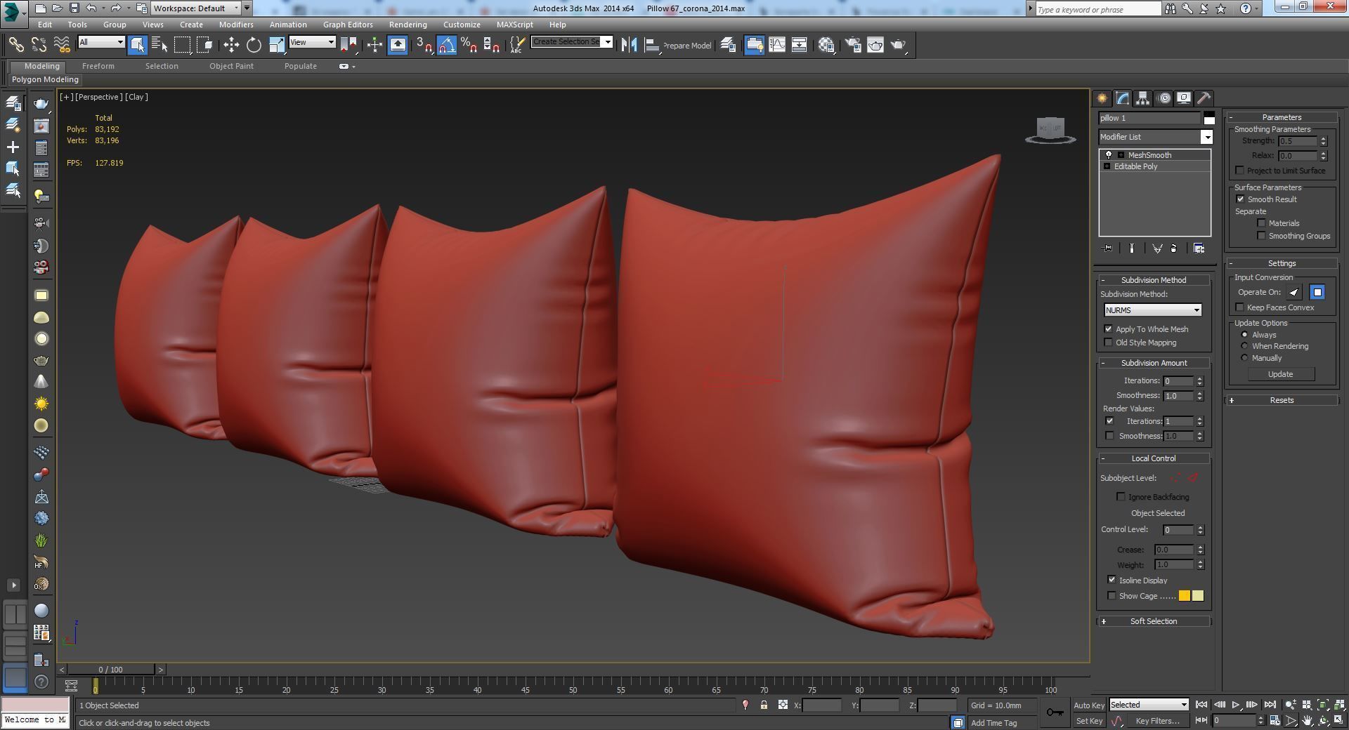
Task: Activate the Select Object tool
Action: click(138, 45)
